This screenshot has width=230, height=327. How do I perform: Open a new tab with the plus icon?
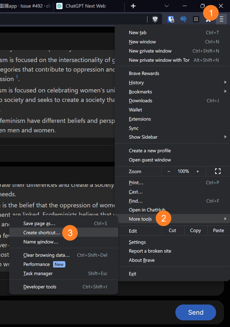[133, 6]
